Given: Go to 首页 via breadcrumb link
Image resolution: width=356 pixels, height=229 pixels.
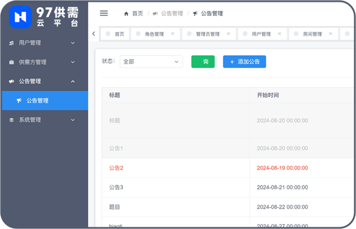Looking at the screenshot, I should pos(138,14).
